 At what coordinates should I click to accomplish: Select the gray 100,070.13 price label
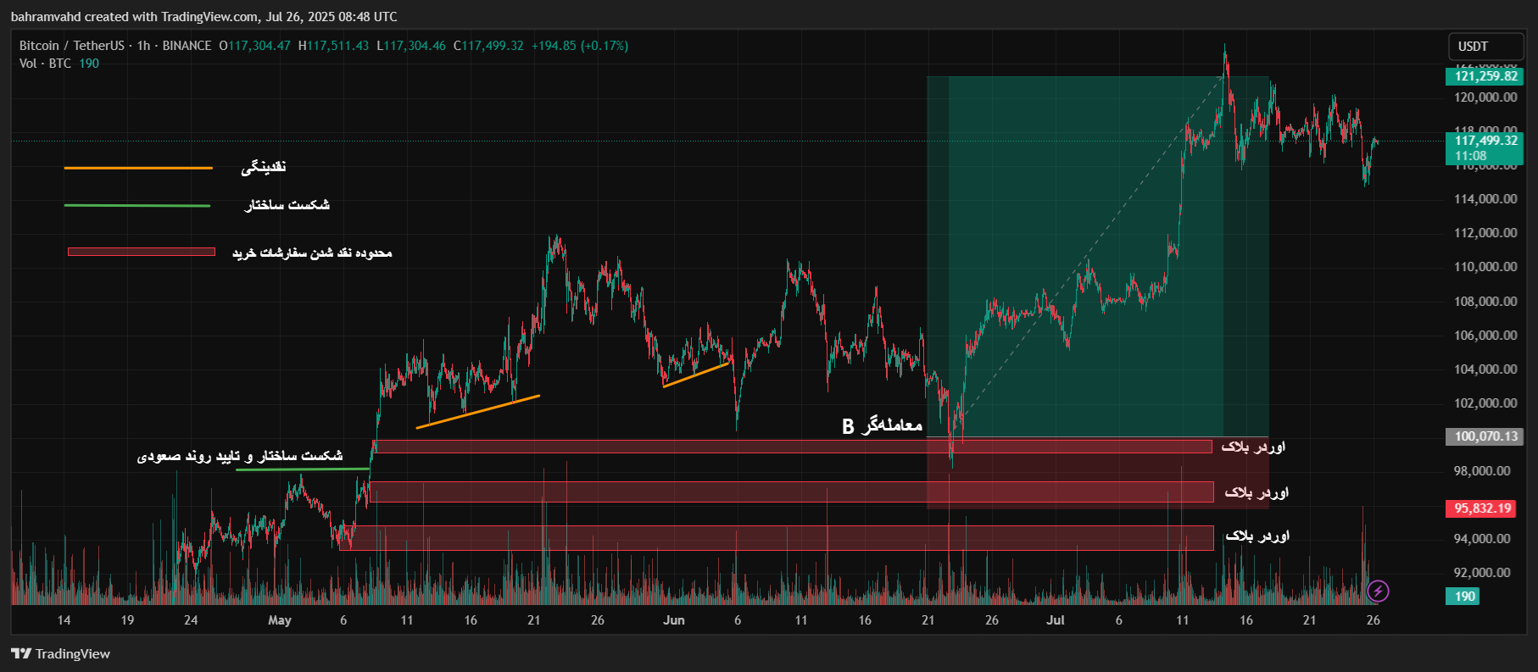1485,436
